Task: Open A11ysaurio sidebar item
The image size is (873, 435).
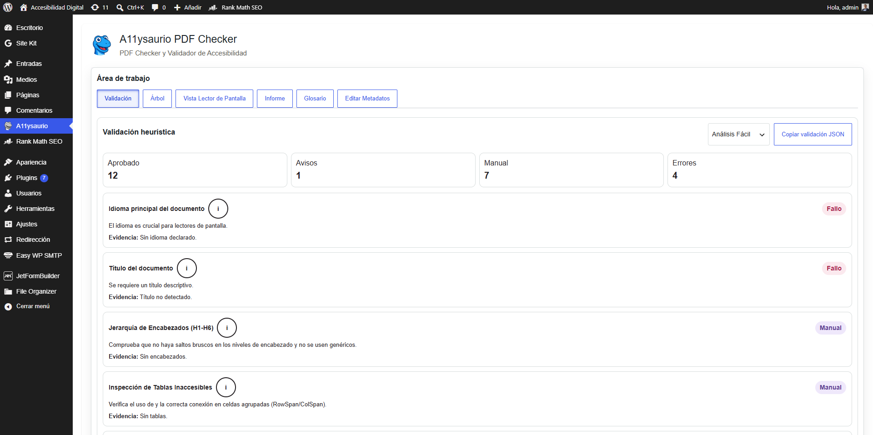Action: point(36,126)
